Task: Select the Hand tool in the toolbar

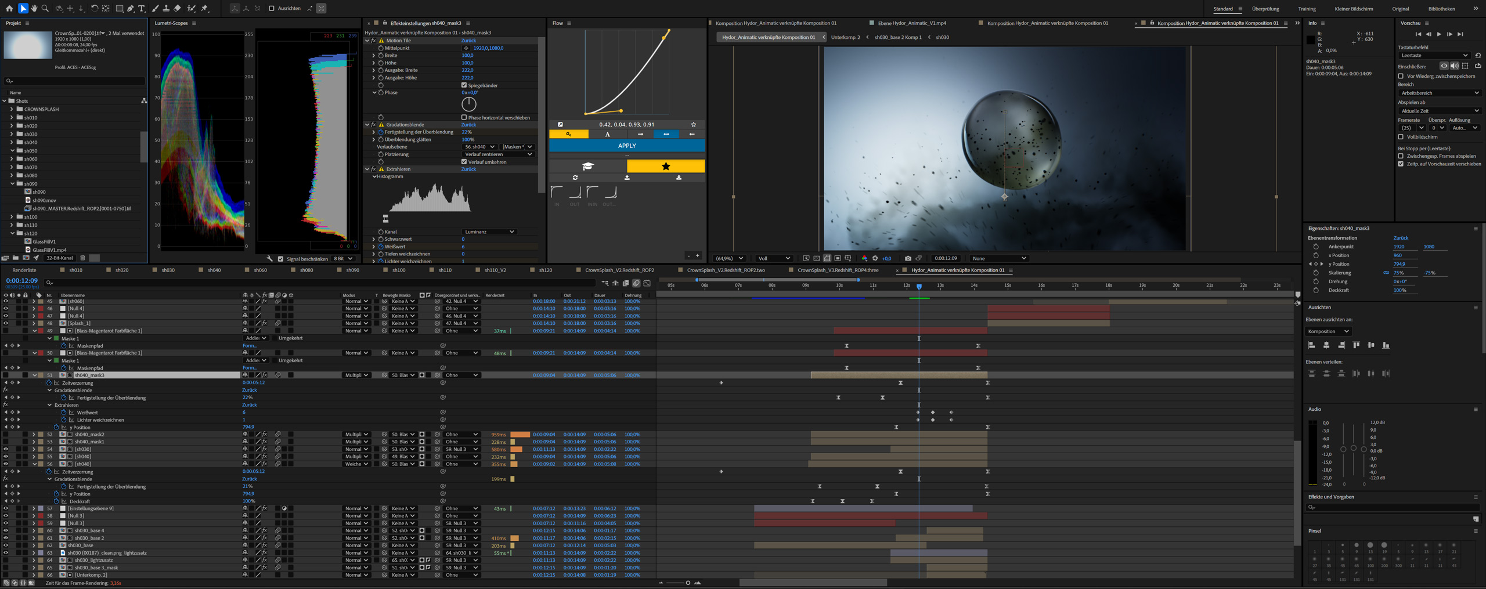Action: pos(35,8)
